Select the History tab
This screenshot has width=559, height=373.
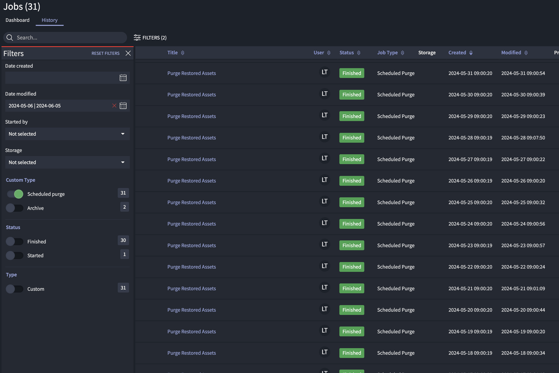click(49, 20)
